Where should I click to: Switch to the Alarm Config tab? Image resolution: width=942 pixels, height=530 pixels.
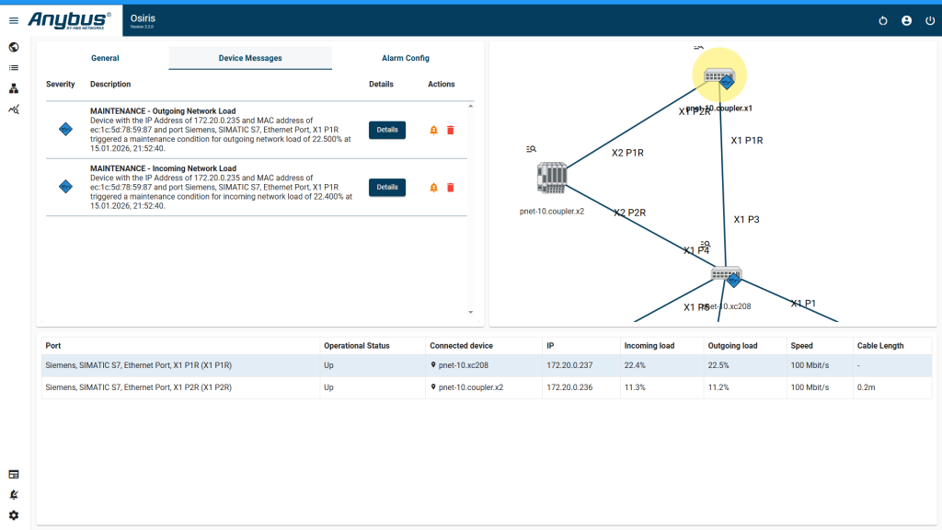[406, 58]
